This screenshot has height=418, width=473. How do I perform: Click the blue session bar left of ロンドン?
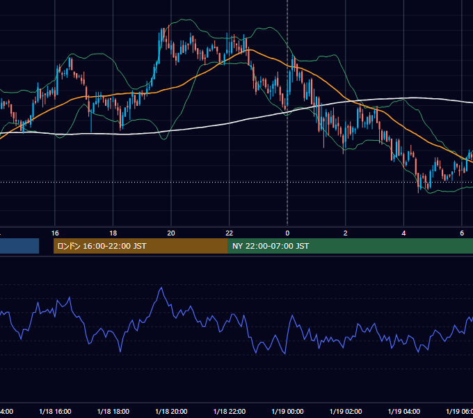click(19, 246)
